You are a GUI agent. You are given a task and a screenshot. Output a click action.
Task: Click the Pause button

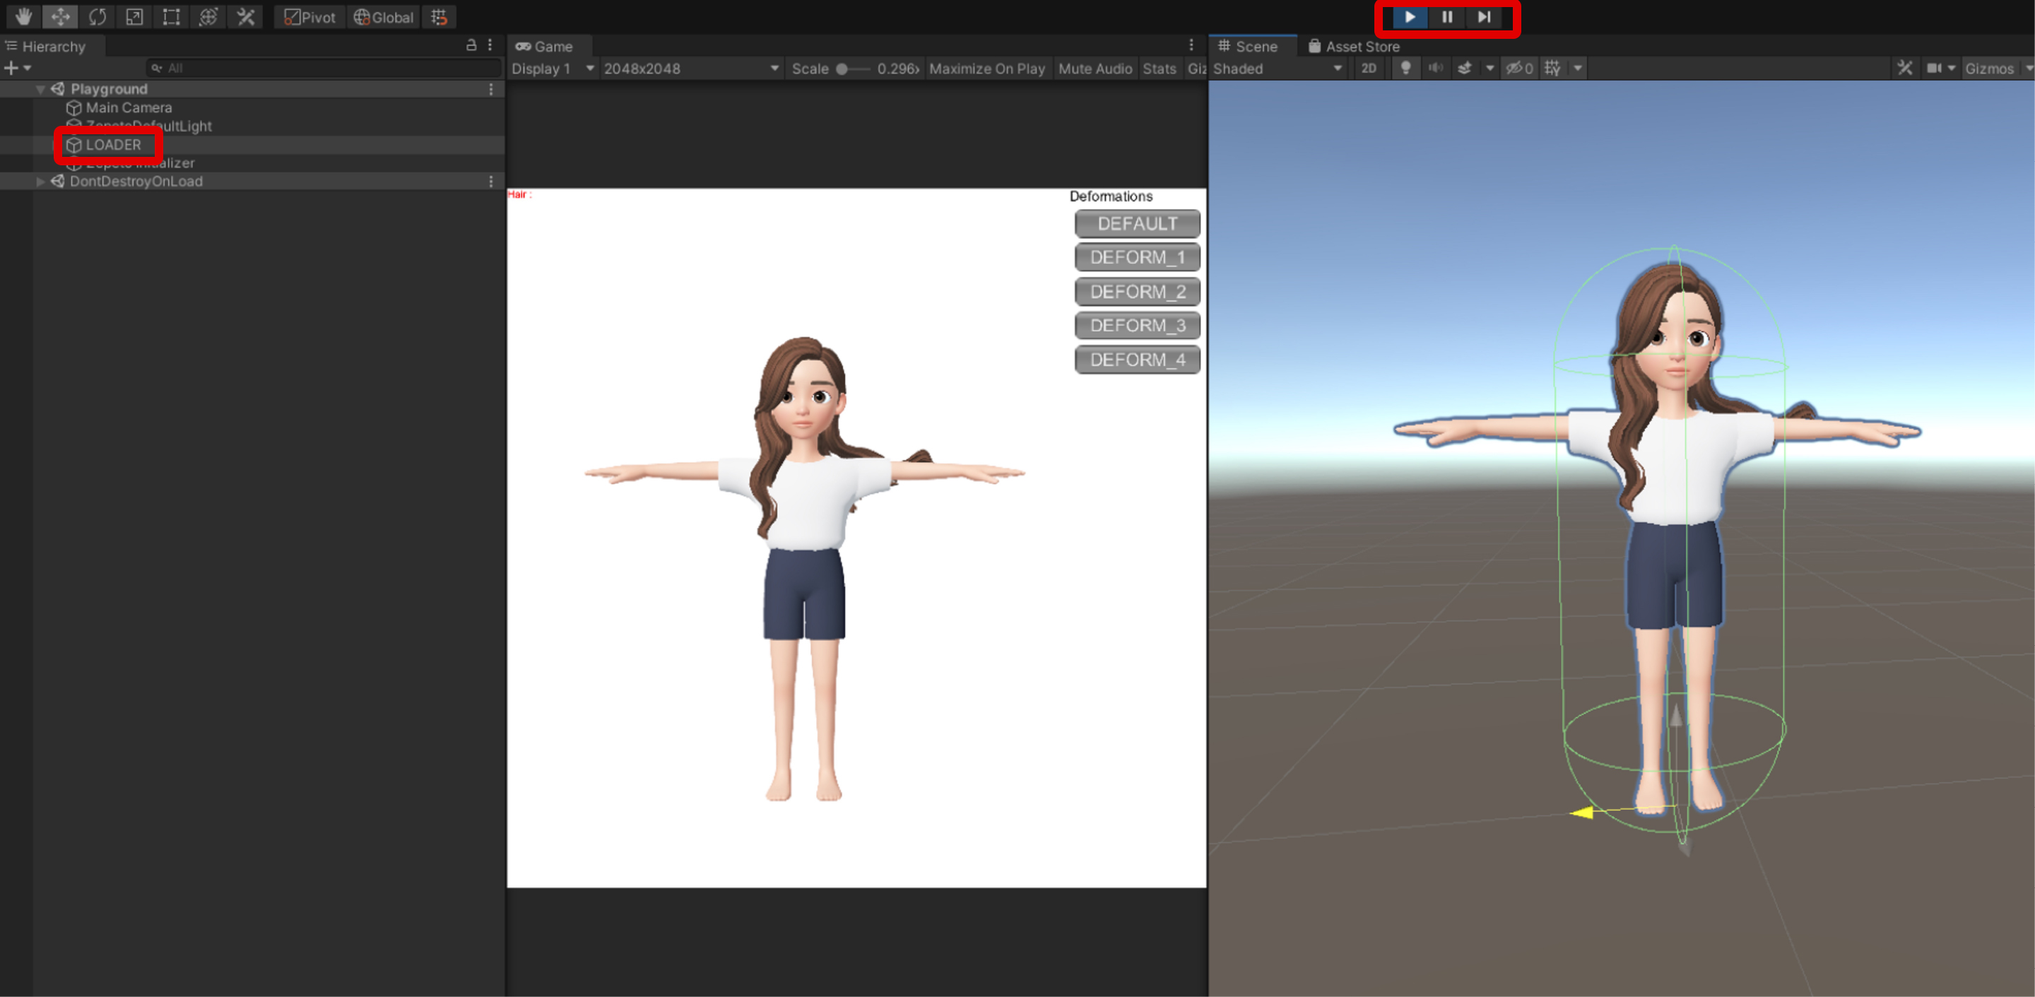1446,16
